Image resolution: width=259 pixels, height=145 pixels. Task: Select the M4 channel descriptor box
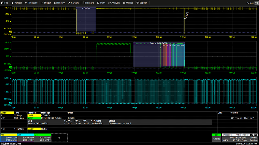[42, 138]
